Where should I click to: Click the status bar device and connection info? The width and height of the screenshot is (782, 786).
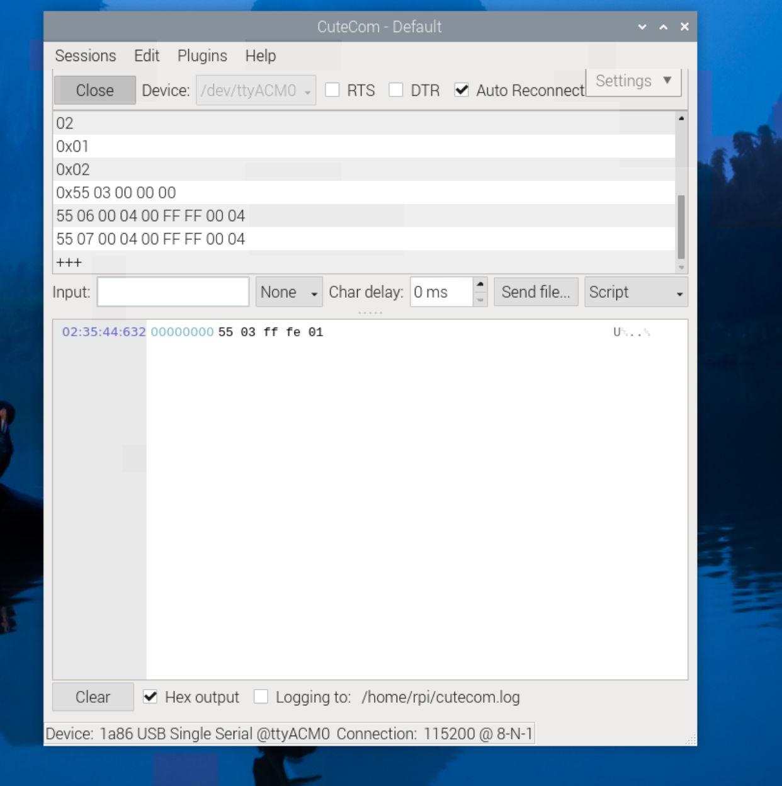(289, 734)
